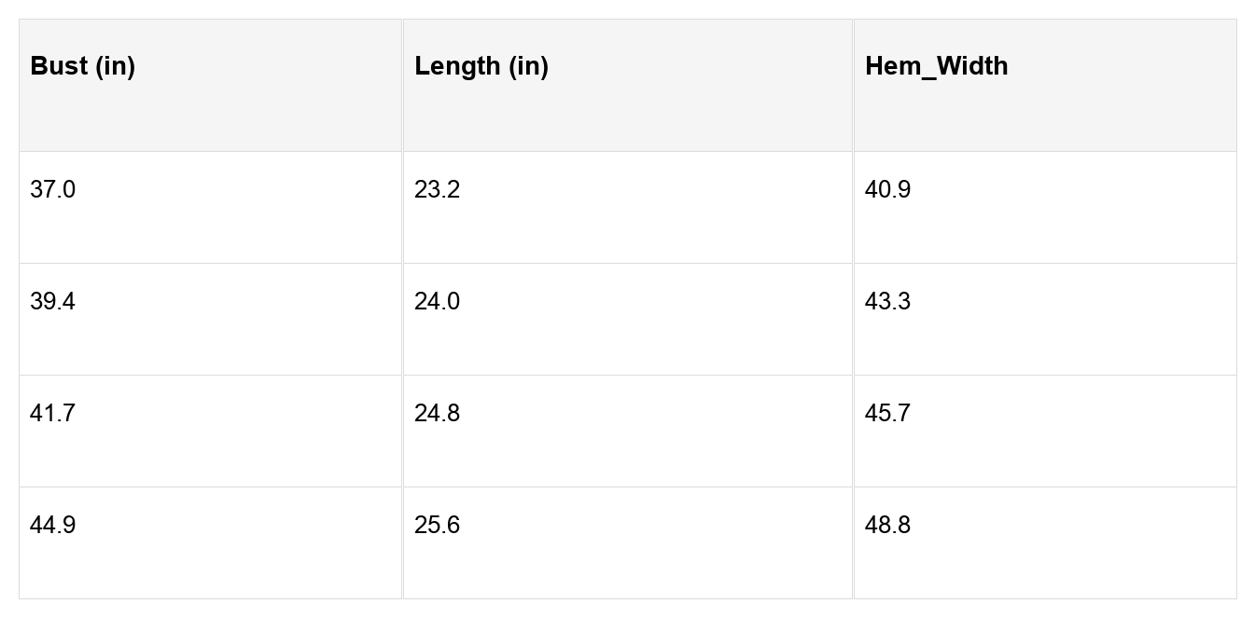This screenshot has width=1255, height=617.
Task: Click the length value 24.8
Action: pos(438,414)
